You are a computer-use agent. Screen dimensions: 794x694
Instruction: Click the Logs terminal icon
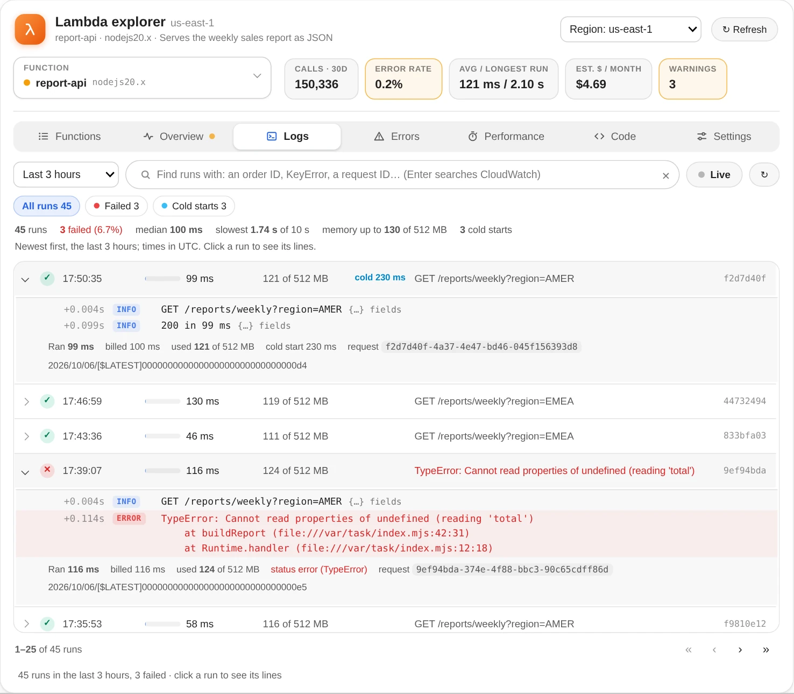tap(272, 137)
